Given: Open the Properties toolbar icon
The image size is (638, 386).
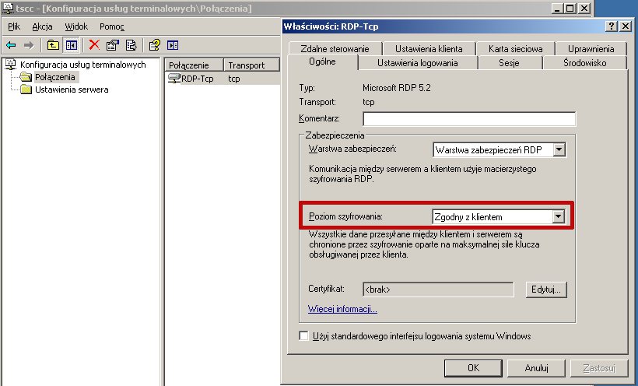Looking at the screenshot, I should (x=113, y=45).
